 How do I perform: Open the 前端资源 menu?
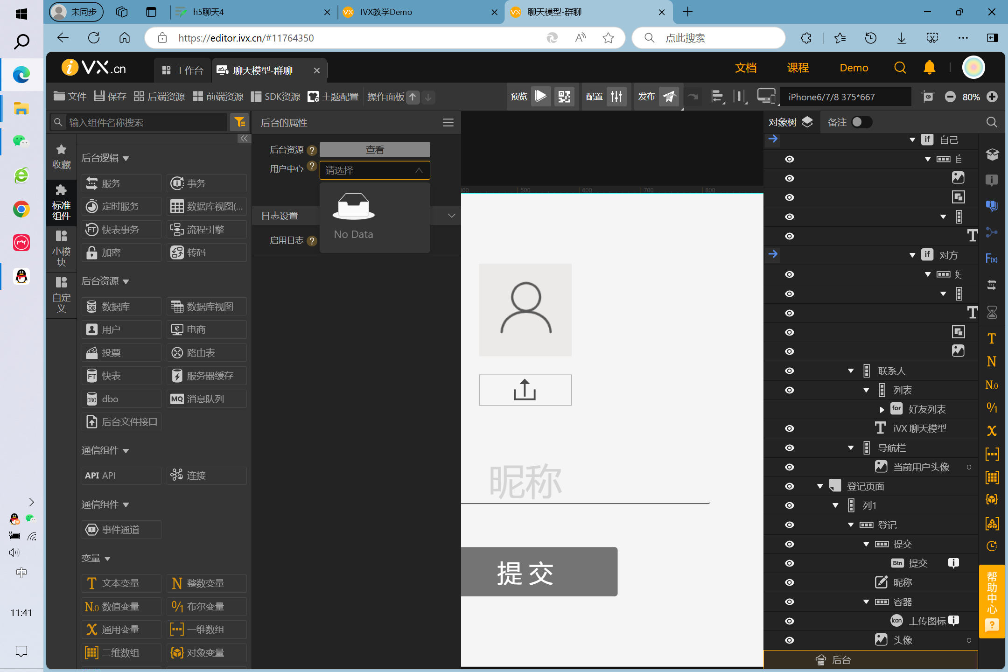(x=218, y=97)
